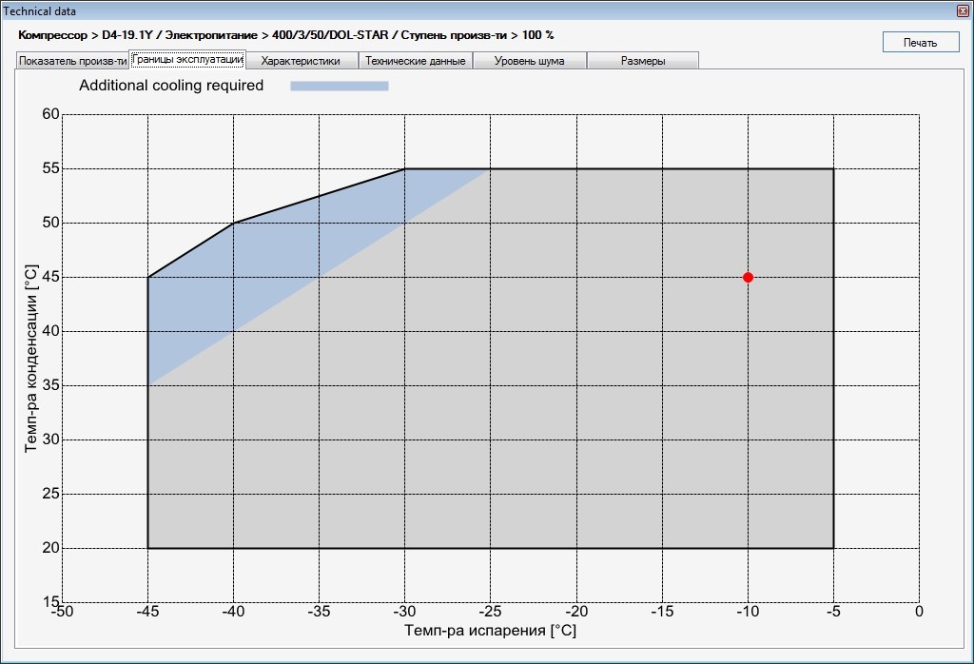This screenshot has width=974, height=664.
Task: Open the Технические данные tab
Action: coord(415,60)
